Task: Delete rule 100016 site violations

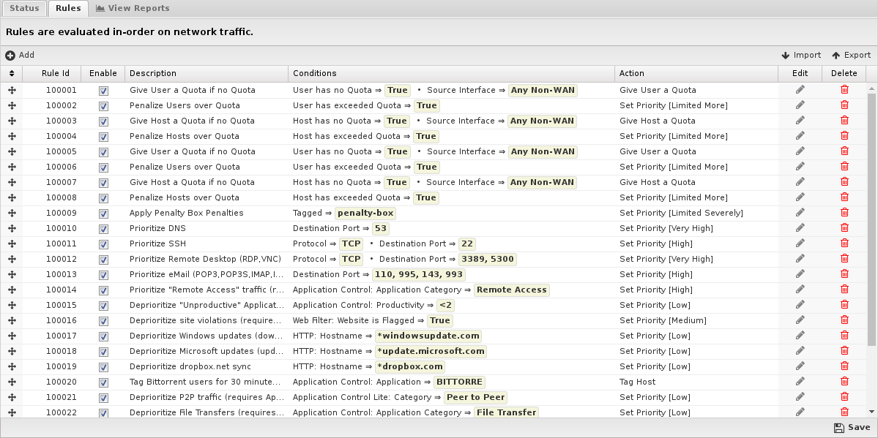Action: (844, 320)
